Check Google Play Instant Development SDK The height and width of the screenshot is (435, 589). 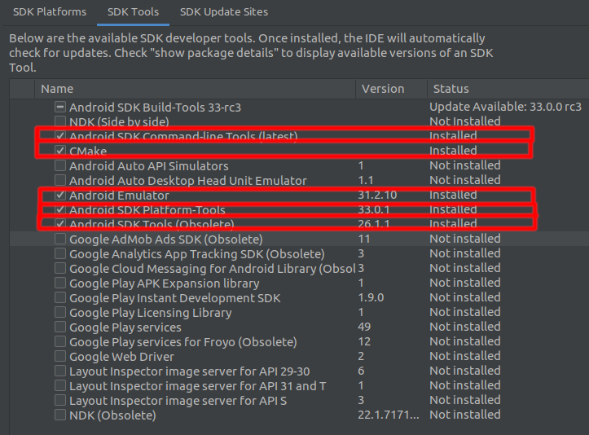pyautogui.click(x=60, y=297)
